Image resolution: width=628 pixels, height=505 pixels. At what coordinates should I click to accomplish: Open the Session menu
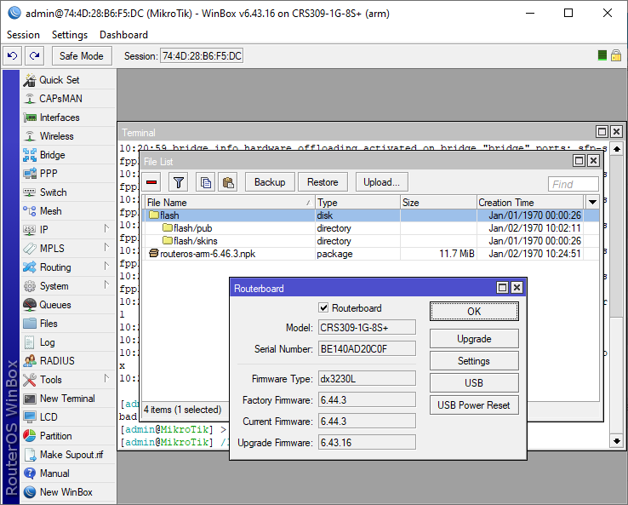(23, 35)
